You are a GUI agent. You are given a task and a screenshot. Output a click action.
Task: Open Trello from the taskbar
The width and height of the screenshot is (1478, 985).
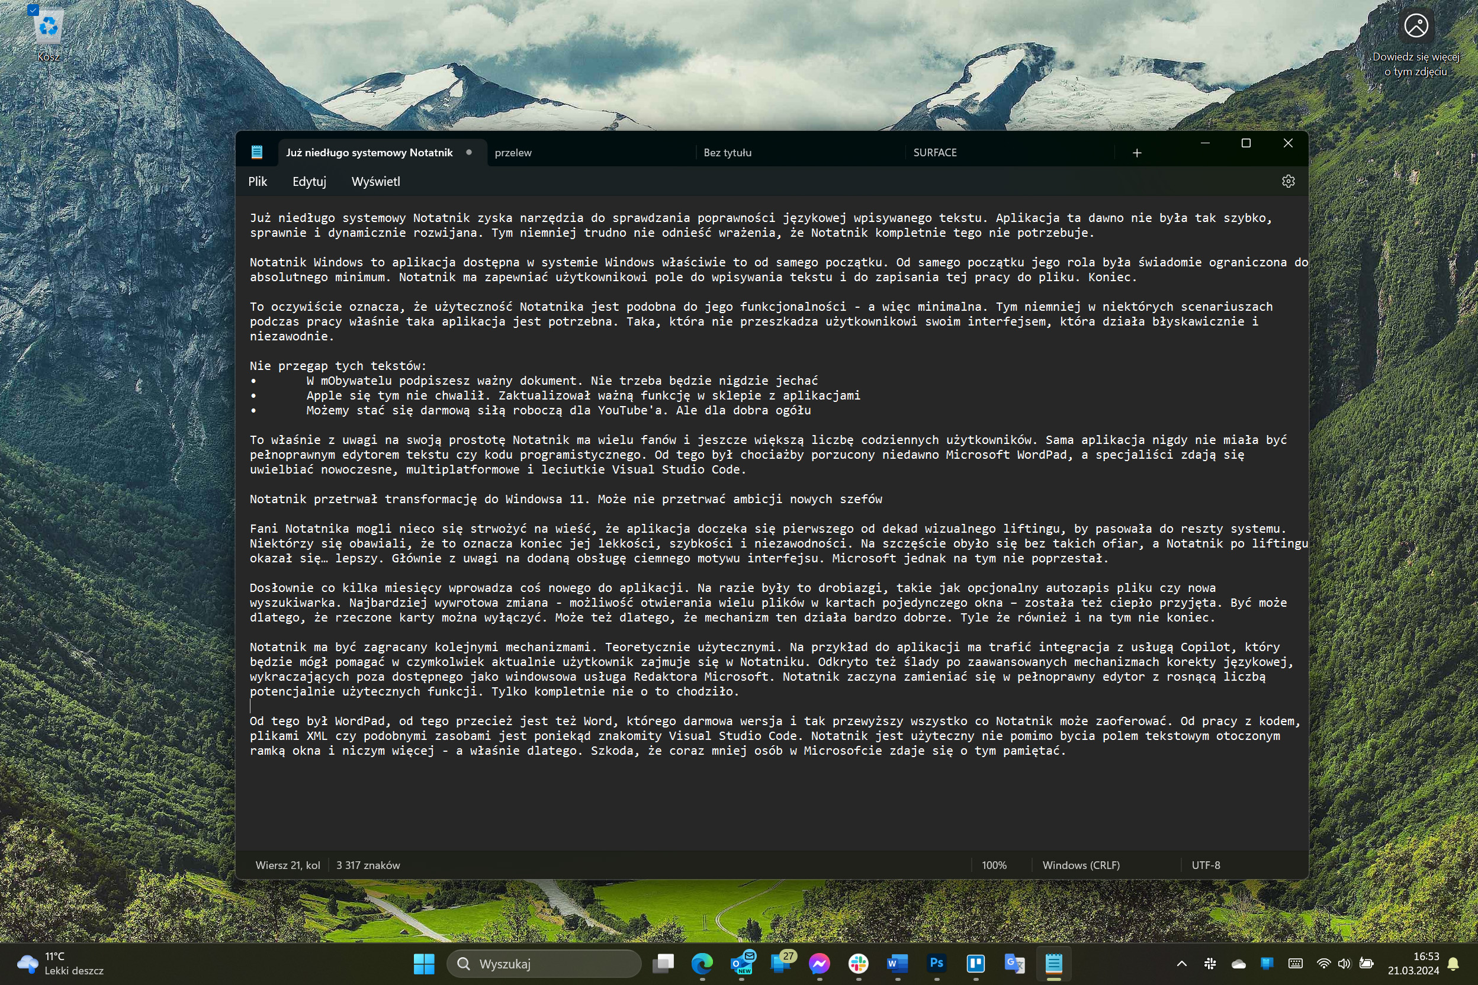click(x=975, y=963)
